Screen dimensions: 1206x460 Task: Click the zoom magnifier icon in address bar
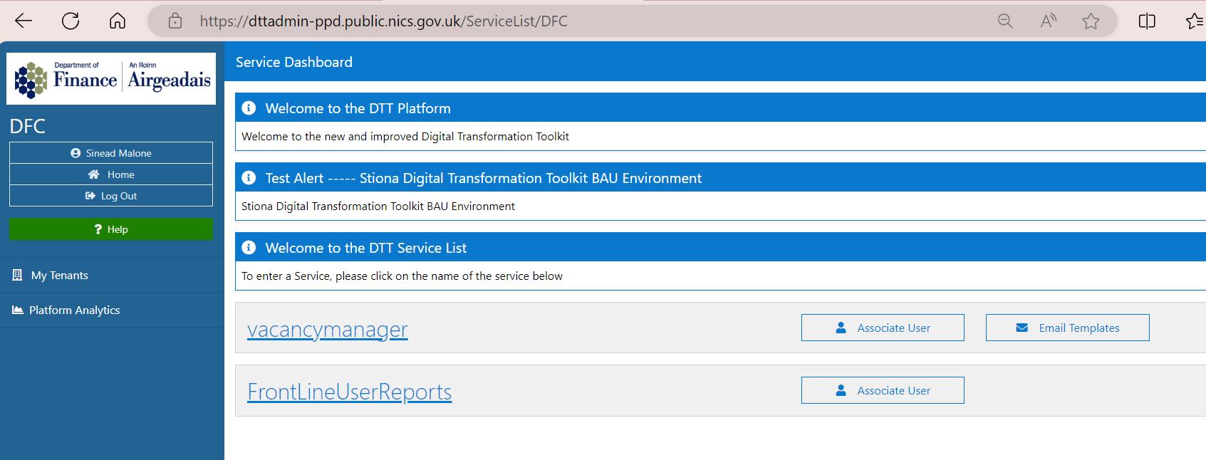[x=1005, y=21]
